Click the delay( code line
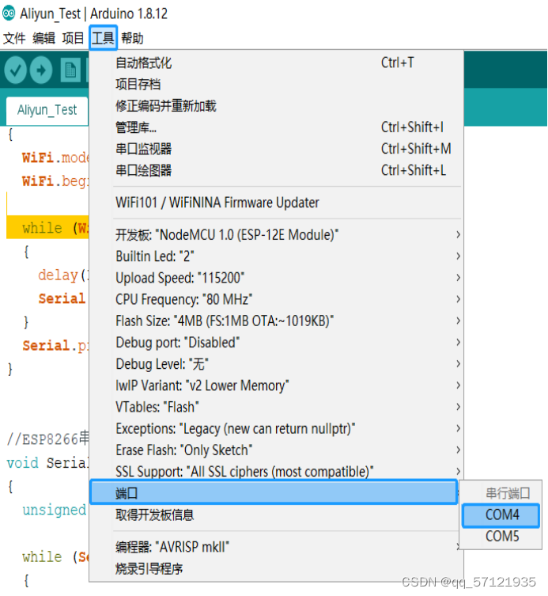 [63, 275]
